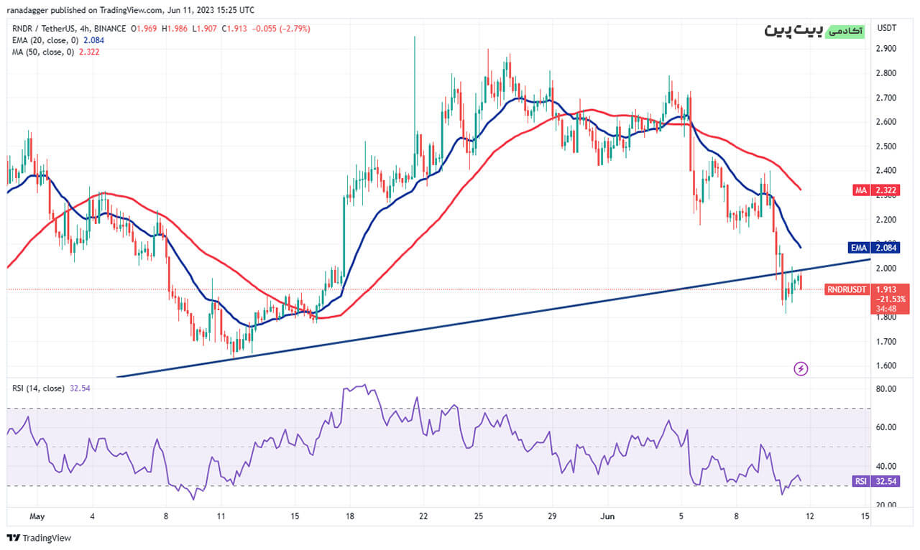This screenshot has width=920, height=550.
Task: Click the 80.00 level on RSI scale
Action: pos(885,389)
